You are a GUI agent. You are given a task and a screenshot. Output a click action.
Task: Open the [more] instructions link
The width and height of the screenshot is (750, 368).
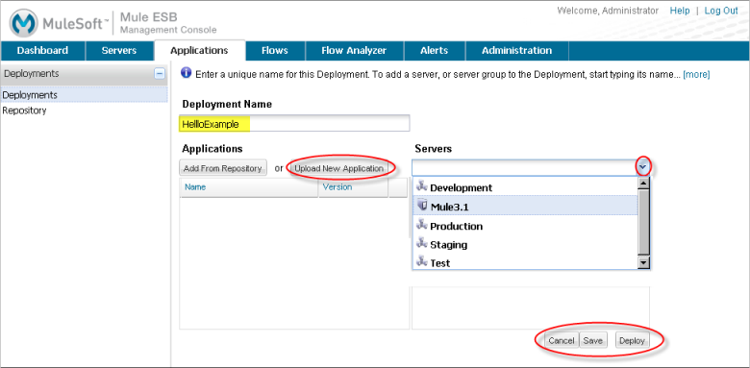click(x=696, y=75)
